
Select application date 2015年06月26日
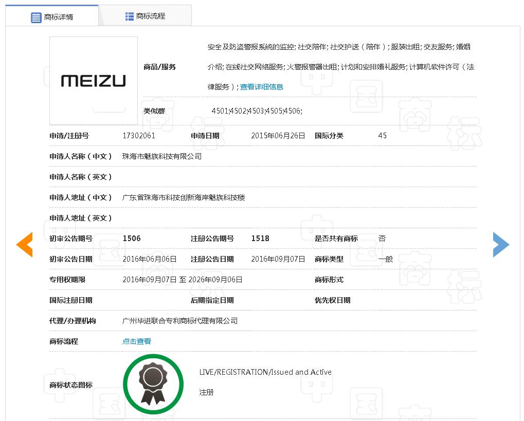click(x=278, y=136)
